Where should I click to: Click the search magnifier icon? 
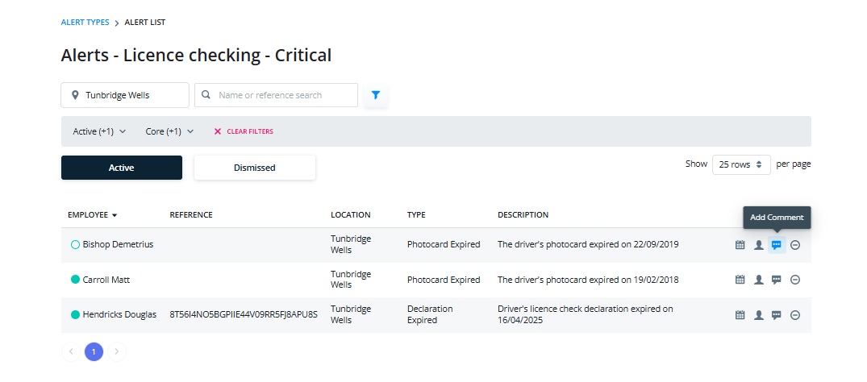pos(206,95)
